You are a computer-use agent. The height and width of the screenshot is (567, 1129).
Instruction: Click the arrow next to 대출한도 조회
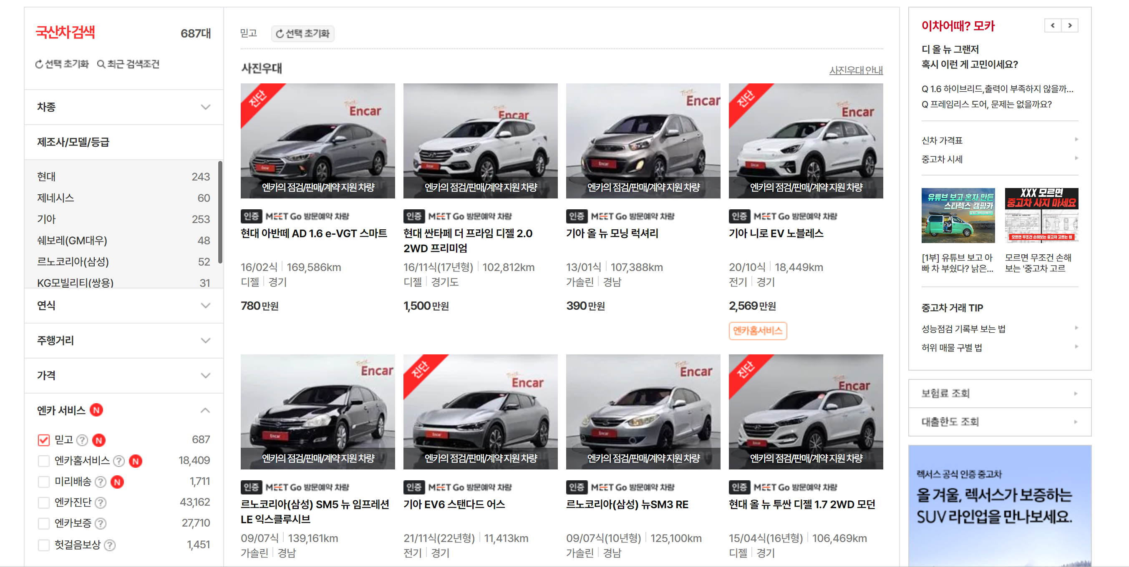1076,422
